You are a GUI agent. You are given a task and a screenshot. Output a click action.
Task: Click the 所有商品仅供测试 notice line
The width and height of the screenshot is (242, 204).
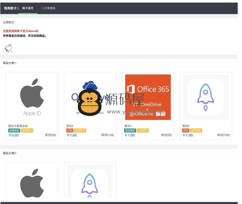25,36
